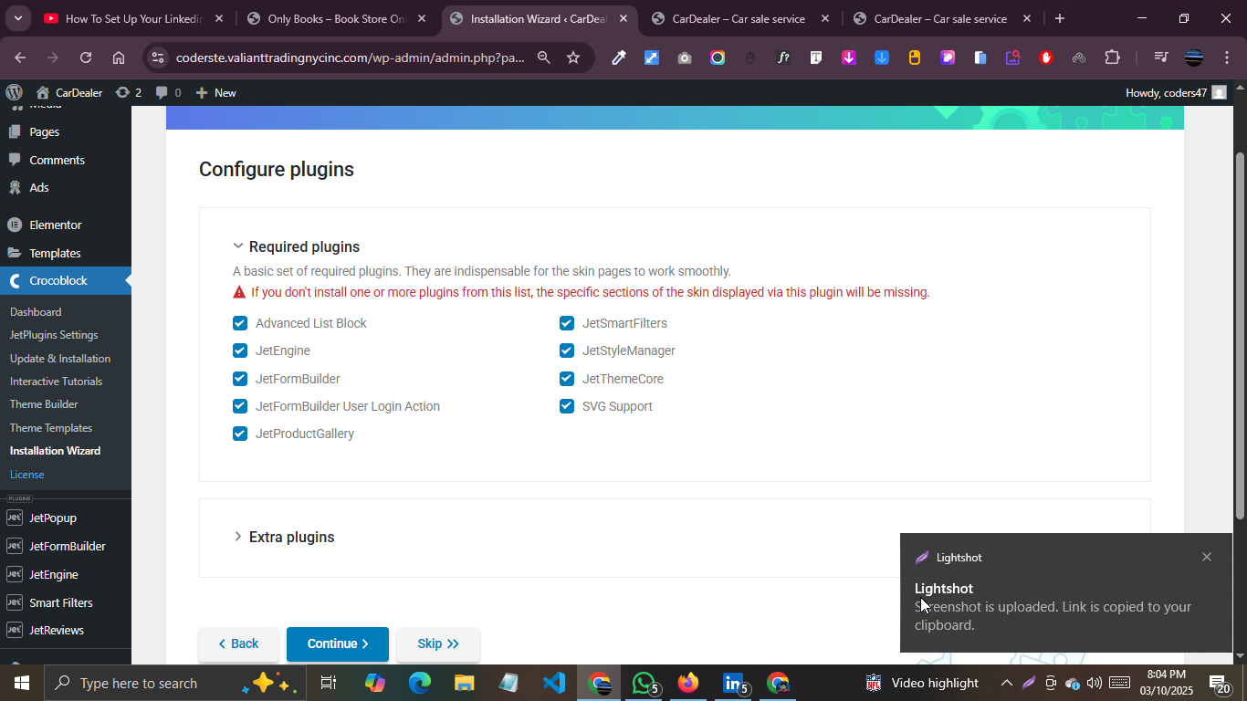The width and height of the screenshot is (1247, 701).
Task: Click the browser reload page icon
Action: (86, 58)
